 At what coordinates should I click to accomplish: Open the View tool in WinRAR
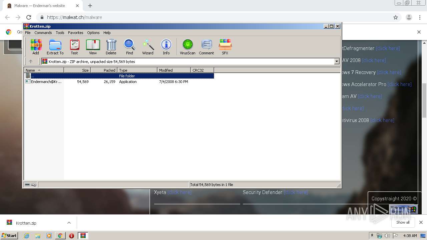[x=93, y=47]
